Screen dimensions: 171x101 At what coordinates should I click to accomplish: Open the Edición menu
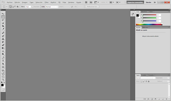(17, 2)
